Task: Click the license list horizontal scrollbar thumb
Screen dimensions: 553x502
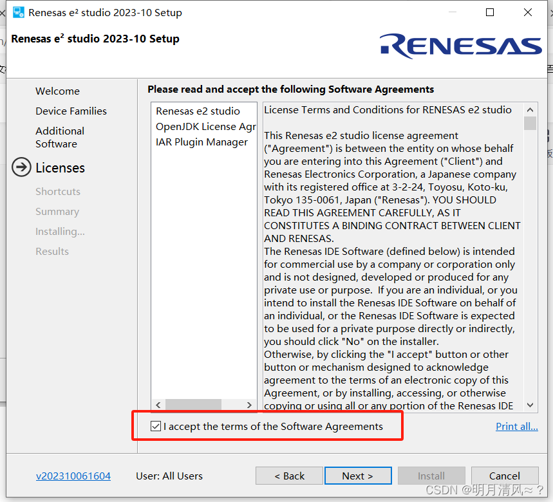Action: coord(193,405)
